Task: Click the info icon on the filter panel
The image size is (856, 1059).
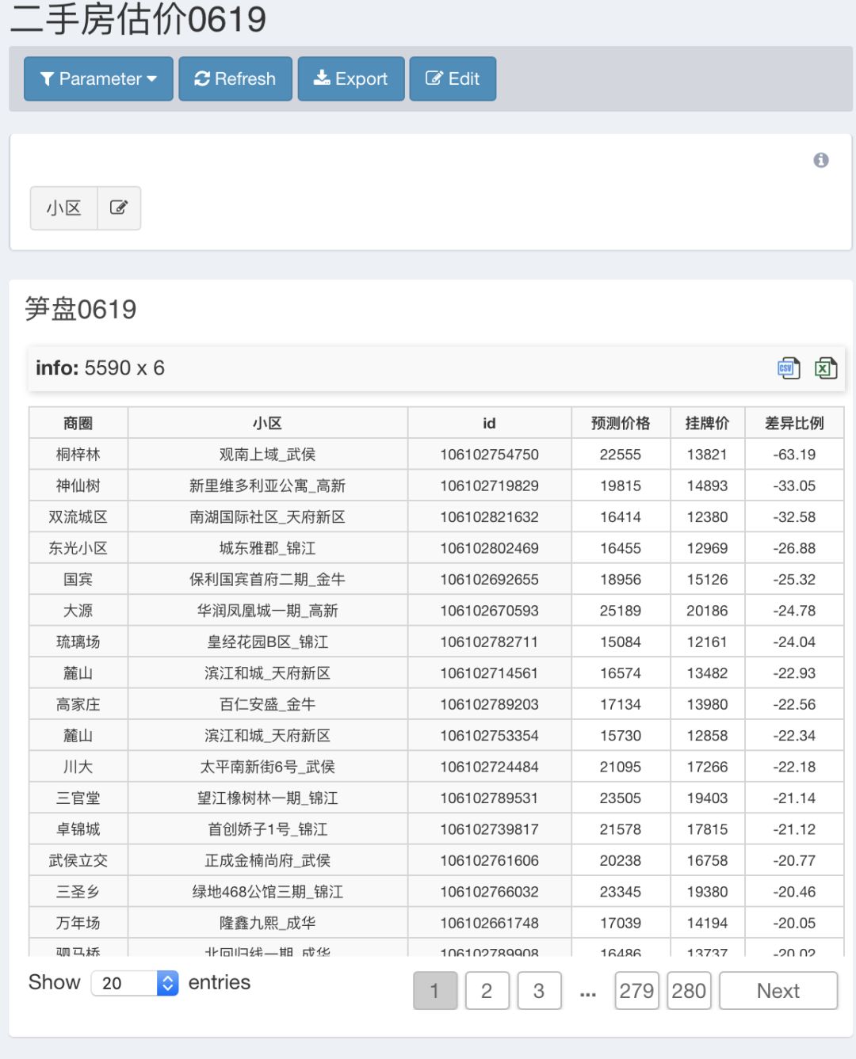Action: click(x=820, y=160)
